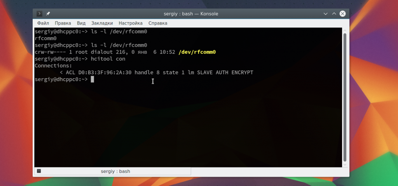This screenshot has height=186, width=398.
Task: Open the Справка menu
Action: click(158, 23)
